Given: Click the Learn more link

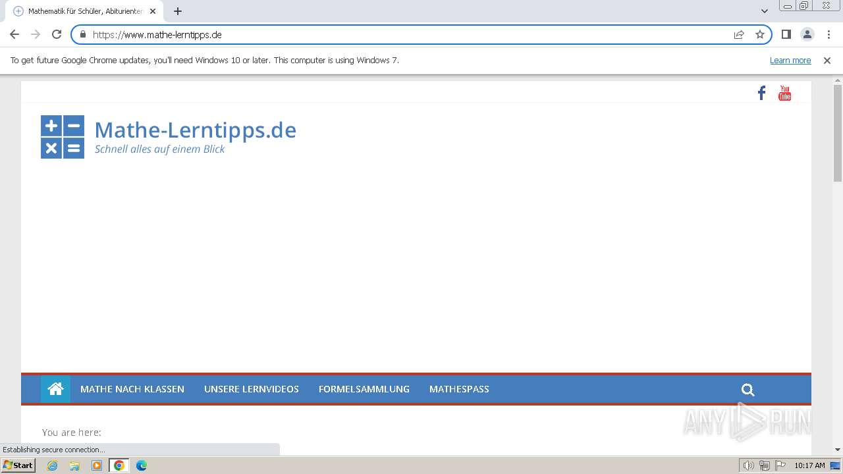Looking at the screenshot, I should pyautogui.click(x=790, y=60).
